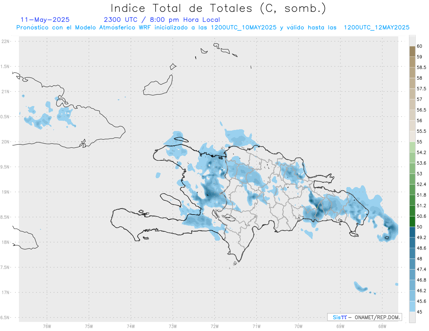Click the '57' value on the color scale
Screen dimensions: 429x331
coord(419,99)
